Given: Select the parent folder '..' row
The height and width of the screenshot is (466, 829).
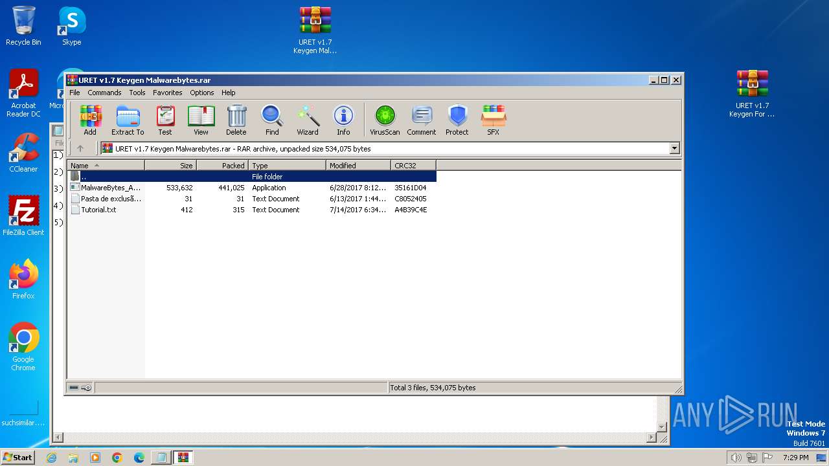Looking at the screenshot, I should pyautogui.click(x=252, y=176).
